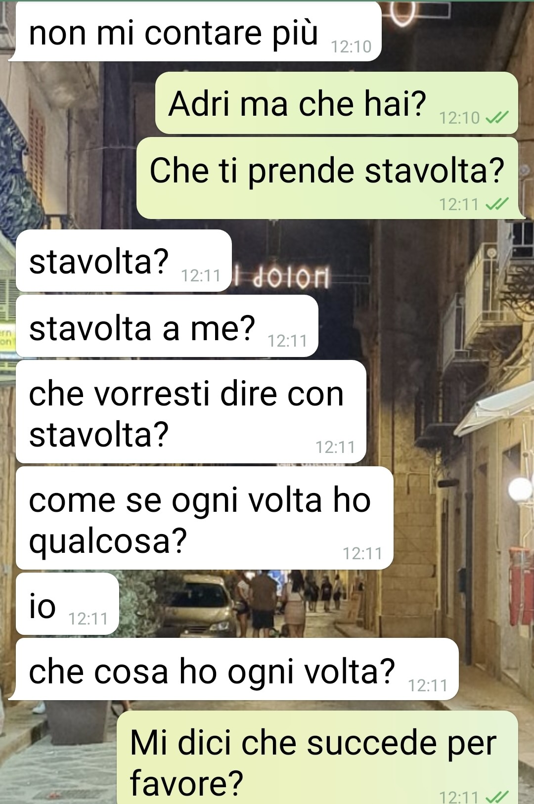534x804 pixels.
Task: Tap the chat wallpaper neon sign area
Action: click(x=282, y=278)
